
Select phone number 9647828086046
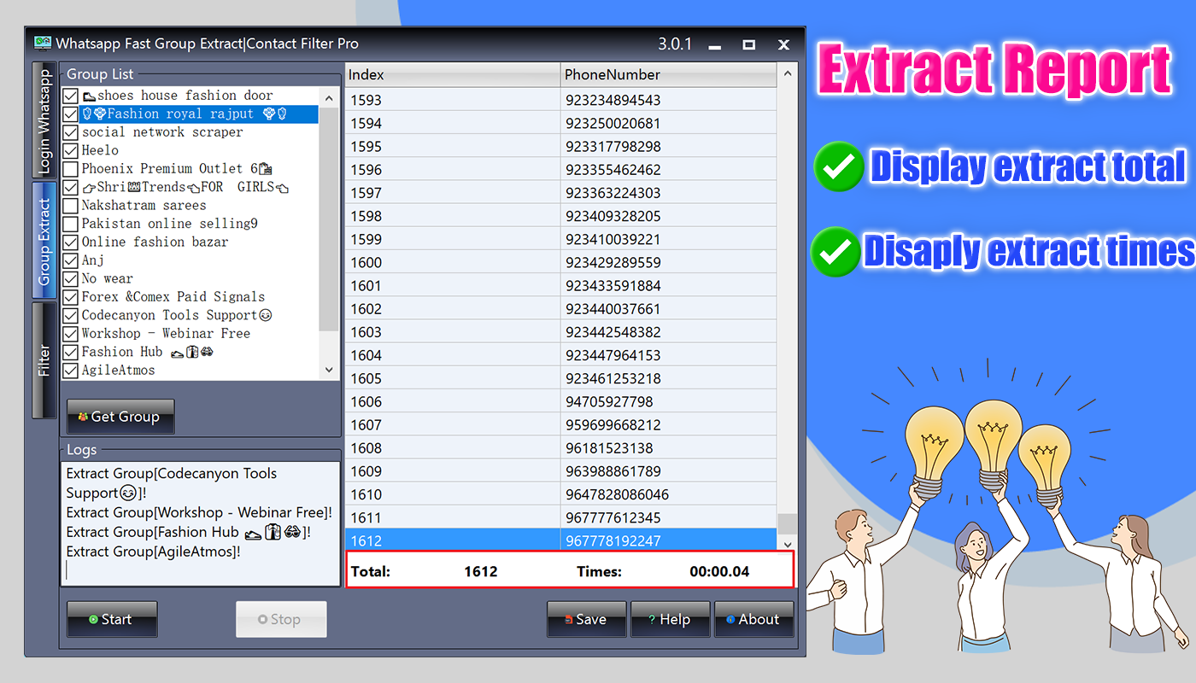[x=669, y=494]
